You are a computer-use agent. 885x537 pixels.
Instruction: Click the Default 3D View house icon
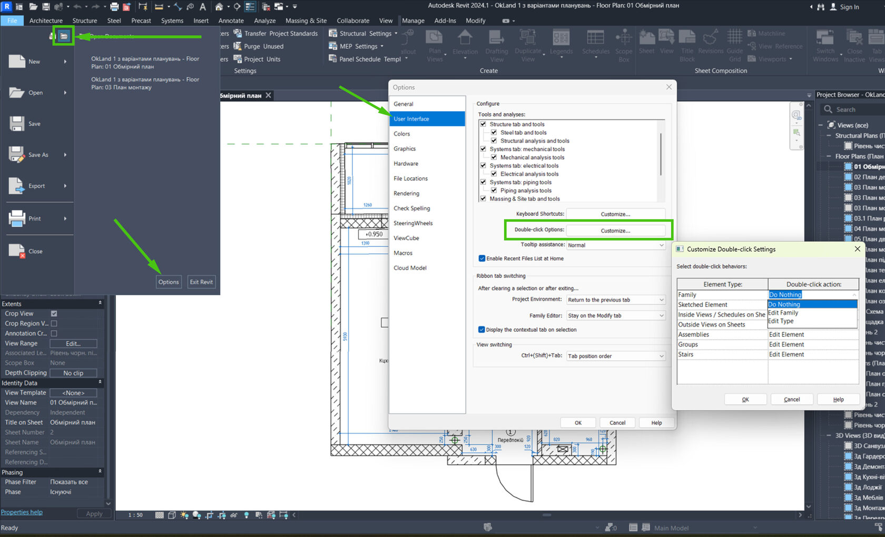click(219, 7)
